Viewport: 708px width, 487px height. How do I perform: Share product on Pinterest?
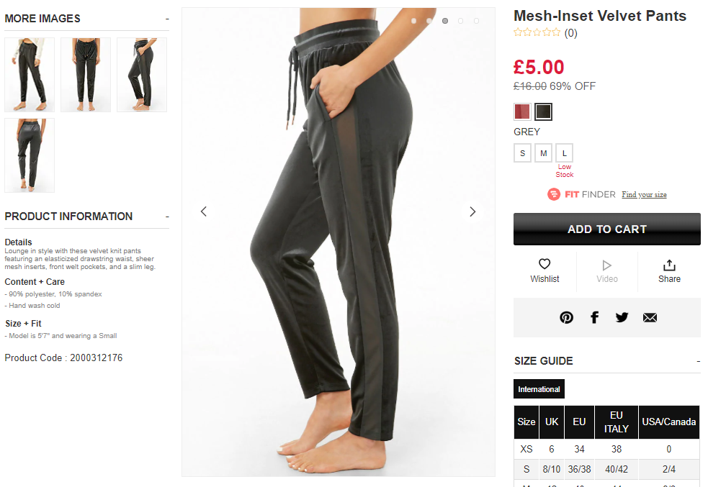click(x=566, y=317)
